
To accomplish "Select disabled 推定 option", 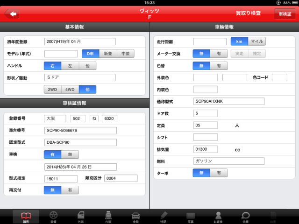I will 257,54.
